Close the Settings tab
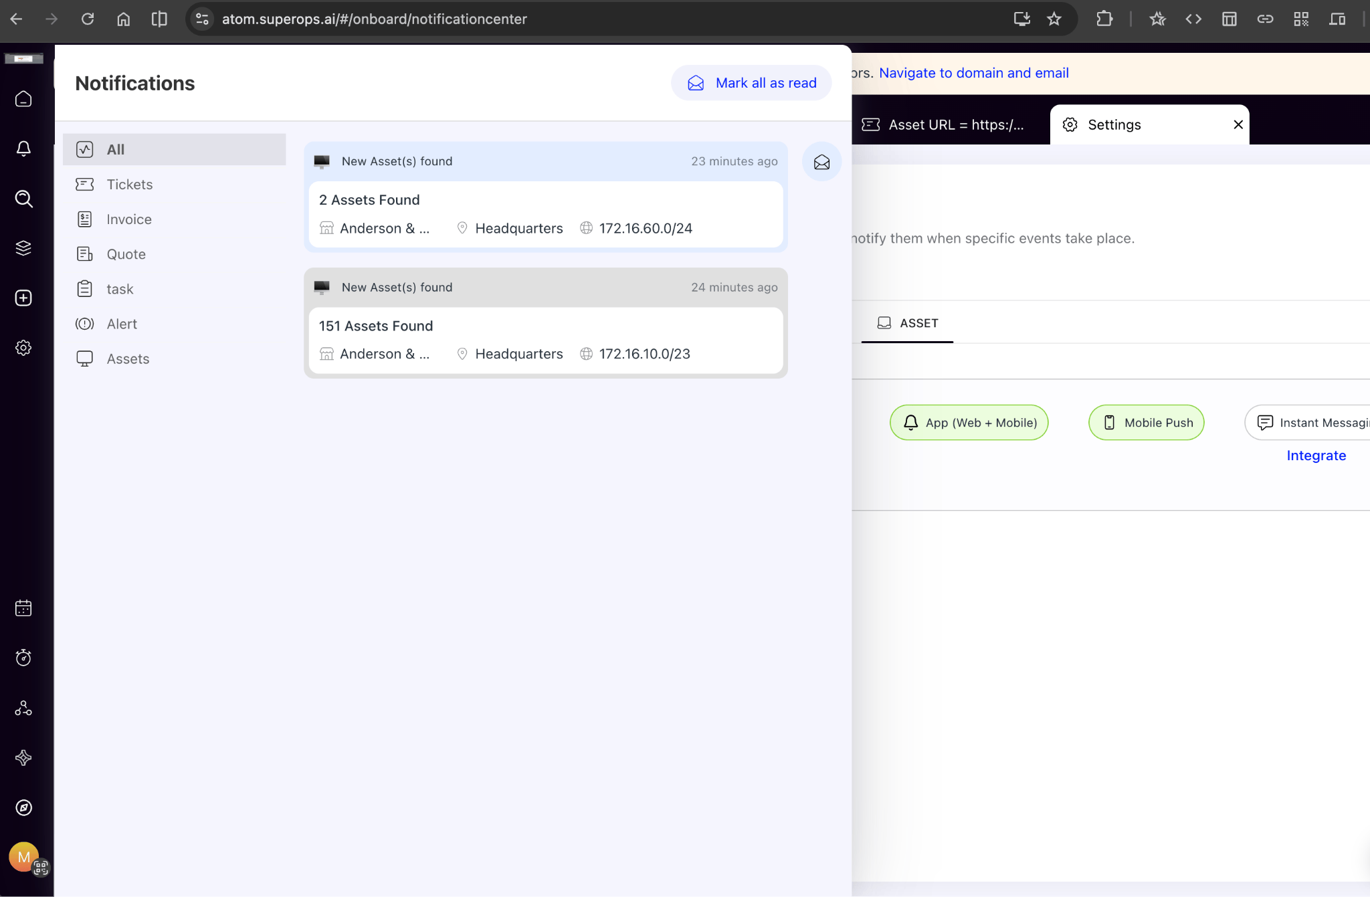Viewport: 1370px width, 897px height. click(1238, 124)
